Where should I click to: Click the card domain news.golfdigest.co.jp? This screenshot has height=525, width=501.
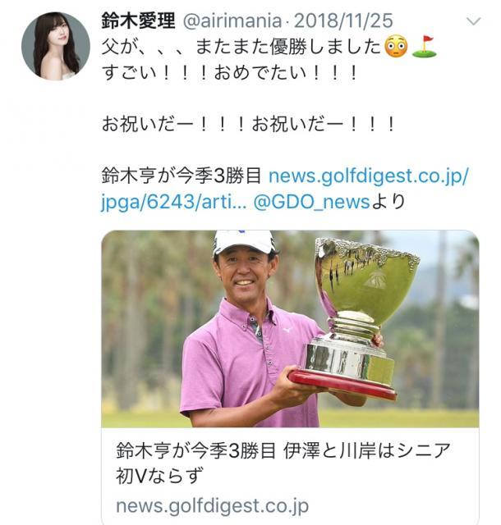click(212, 506)
